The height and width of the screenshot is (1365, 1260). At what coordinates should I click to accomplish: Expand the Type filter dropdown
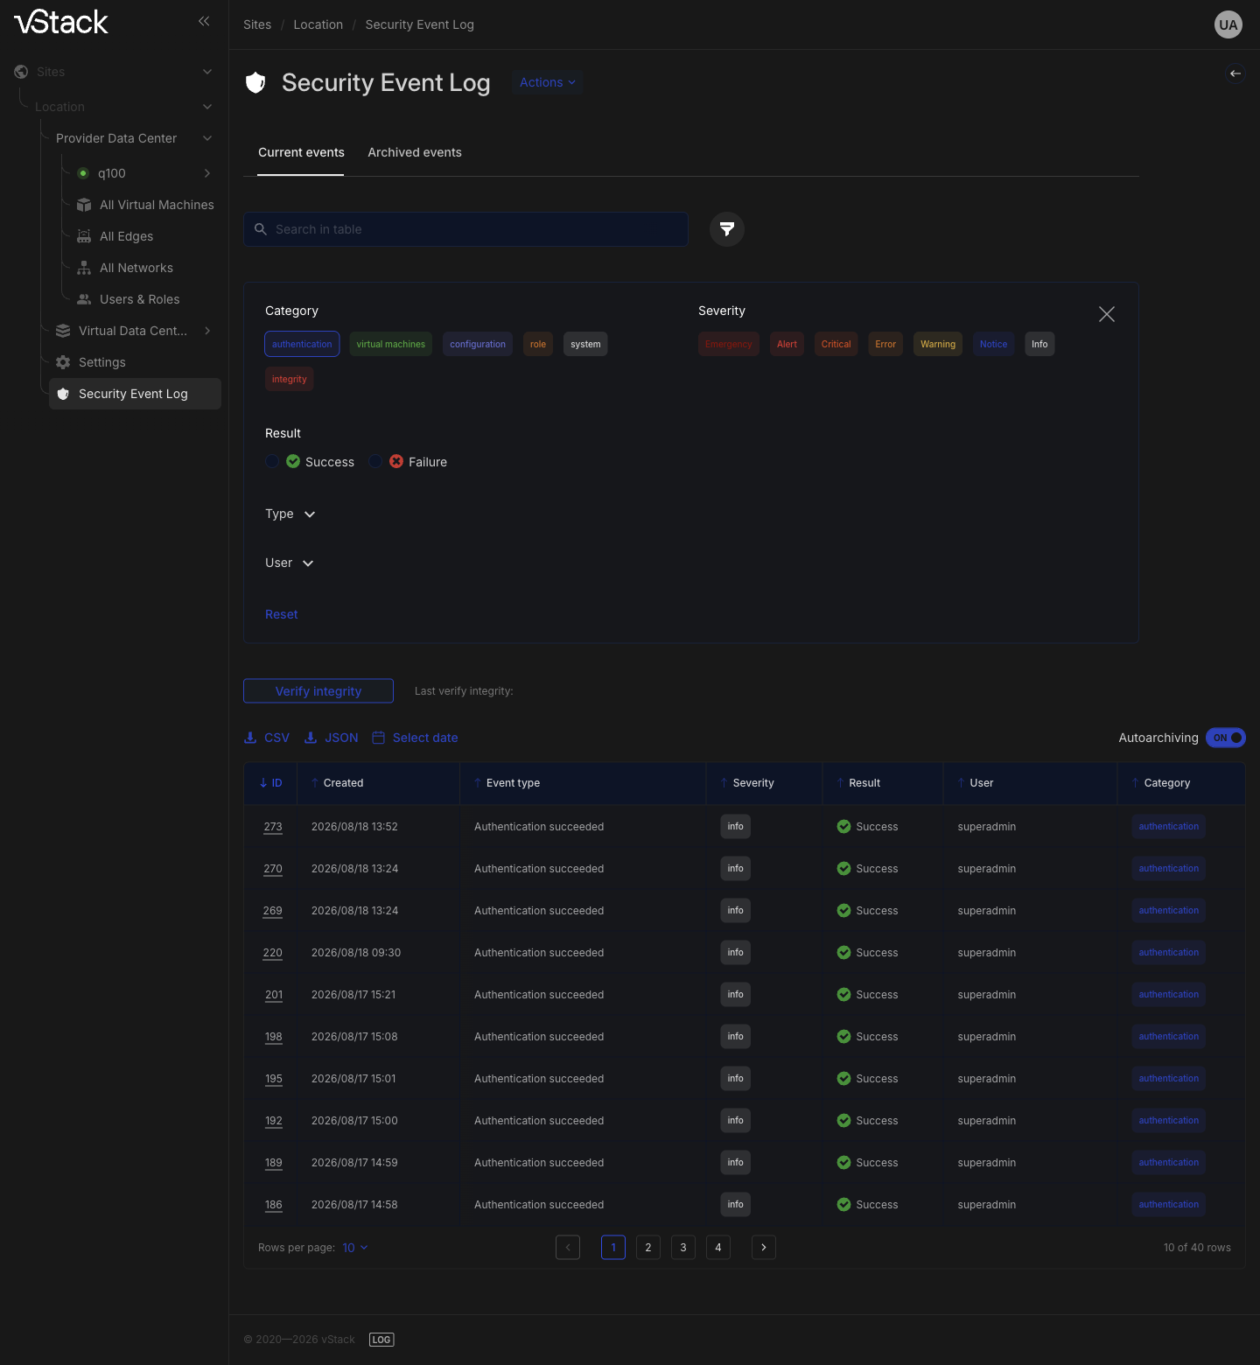[x=290, y=514]
